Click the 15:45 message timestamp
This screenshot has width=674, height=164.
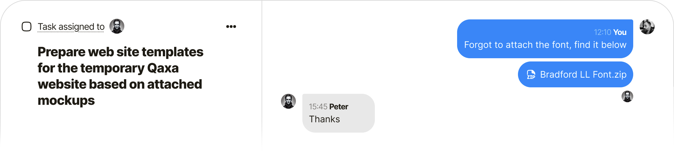(318, 107)
